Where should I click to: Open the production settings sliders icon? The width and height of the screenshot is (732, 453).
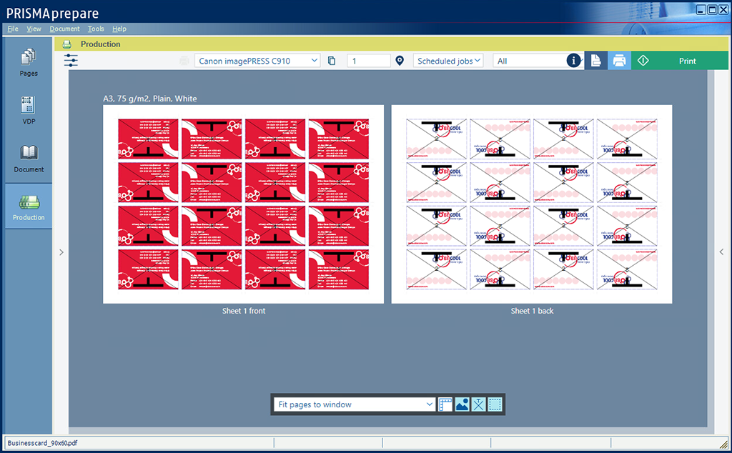point(71,61)
